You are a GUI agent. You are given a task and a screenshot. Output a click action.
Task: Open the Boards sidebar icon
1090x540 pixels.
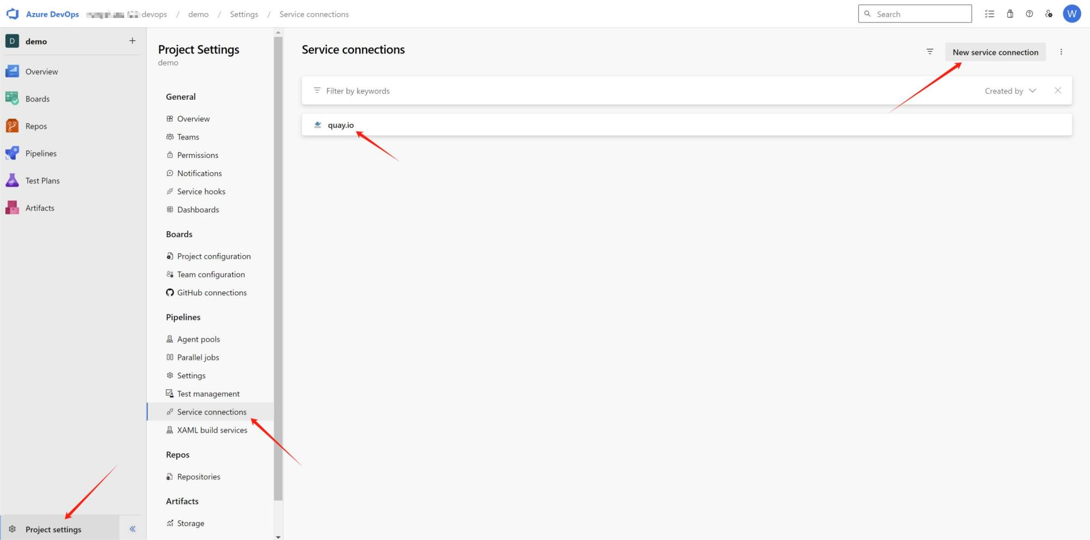coord(12,99)
